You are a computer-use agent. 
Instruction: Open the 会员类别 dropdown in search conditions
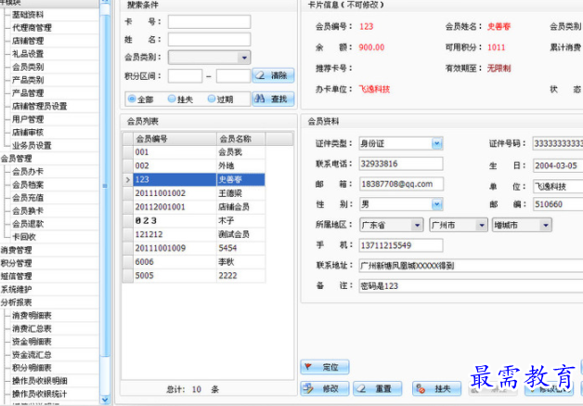(x=244, y=58)
